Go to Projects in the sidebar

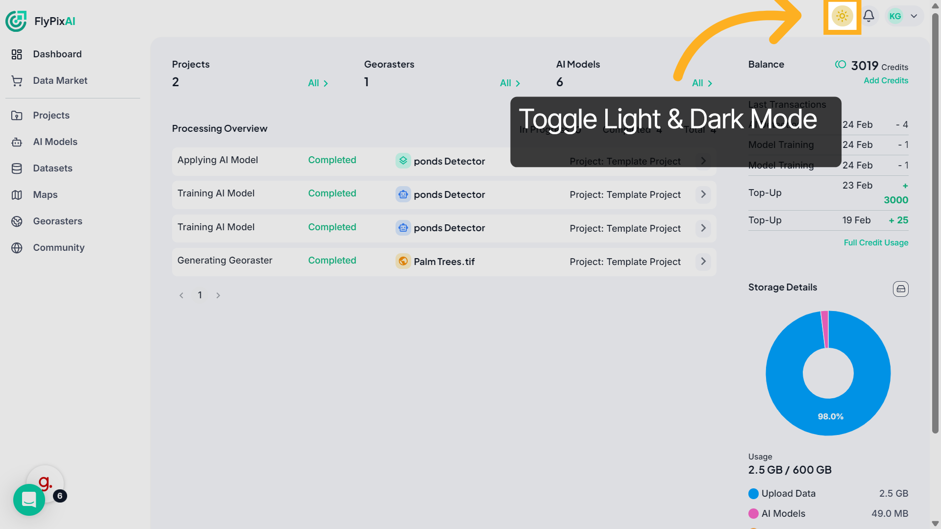click(51, 115)
